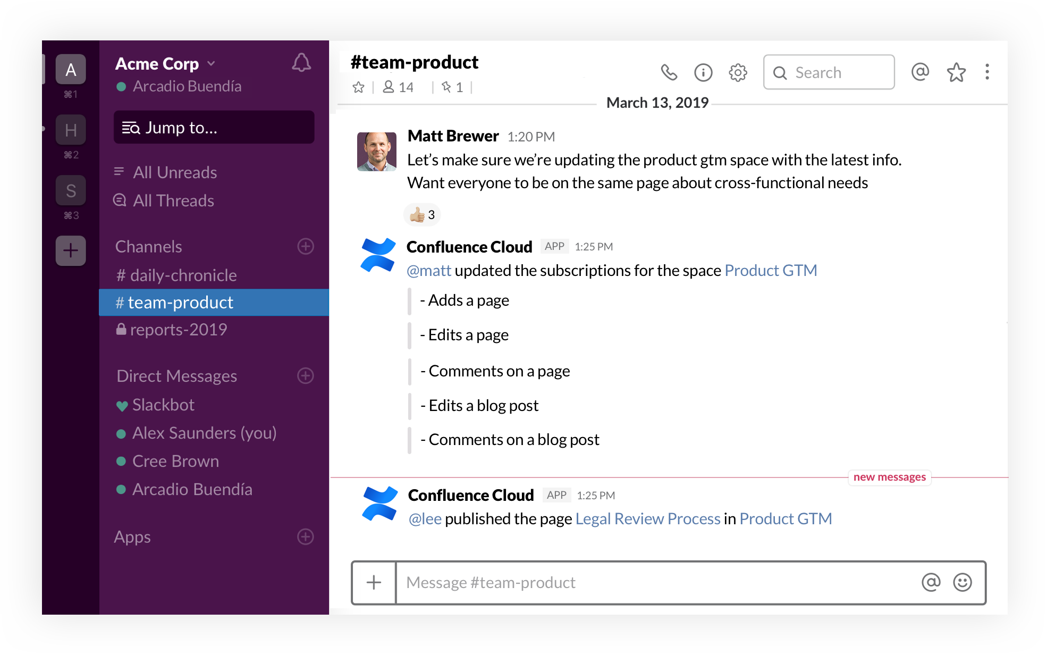Open the notifications bell

point(301,63)
